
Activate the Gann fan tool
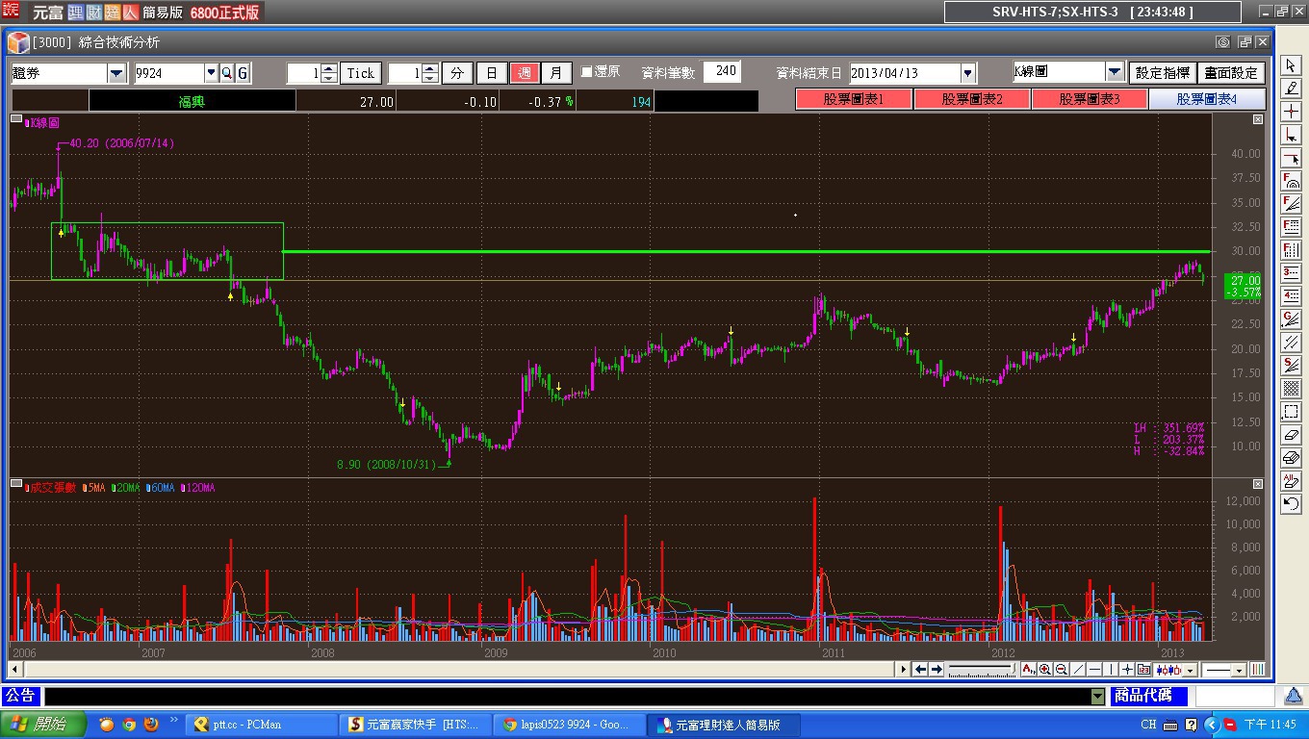click(1291, 319)
